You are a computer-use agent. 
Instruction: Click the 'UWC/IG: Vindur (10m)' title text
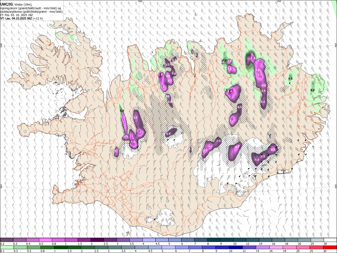point(16,4)
